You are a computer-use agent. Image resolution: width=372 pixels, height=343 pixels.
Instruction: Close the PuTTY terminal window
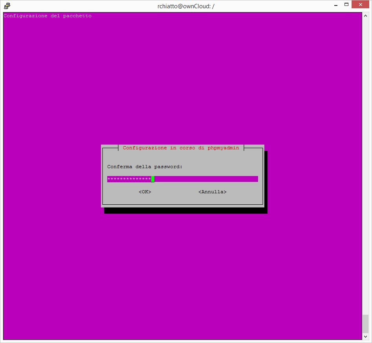360,4
